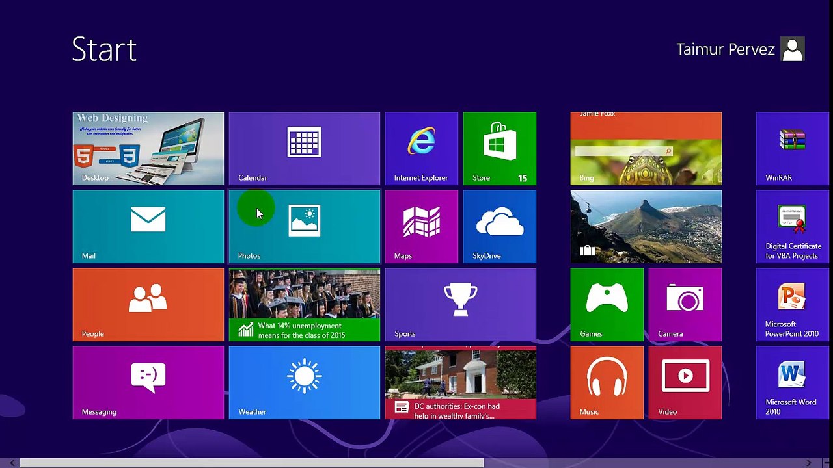Screen dimensions: 833x468
Task: Click the Taimur Pervez account name
Action: (x=726, y=49)
